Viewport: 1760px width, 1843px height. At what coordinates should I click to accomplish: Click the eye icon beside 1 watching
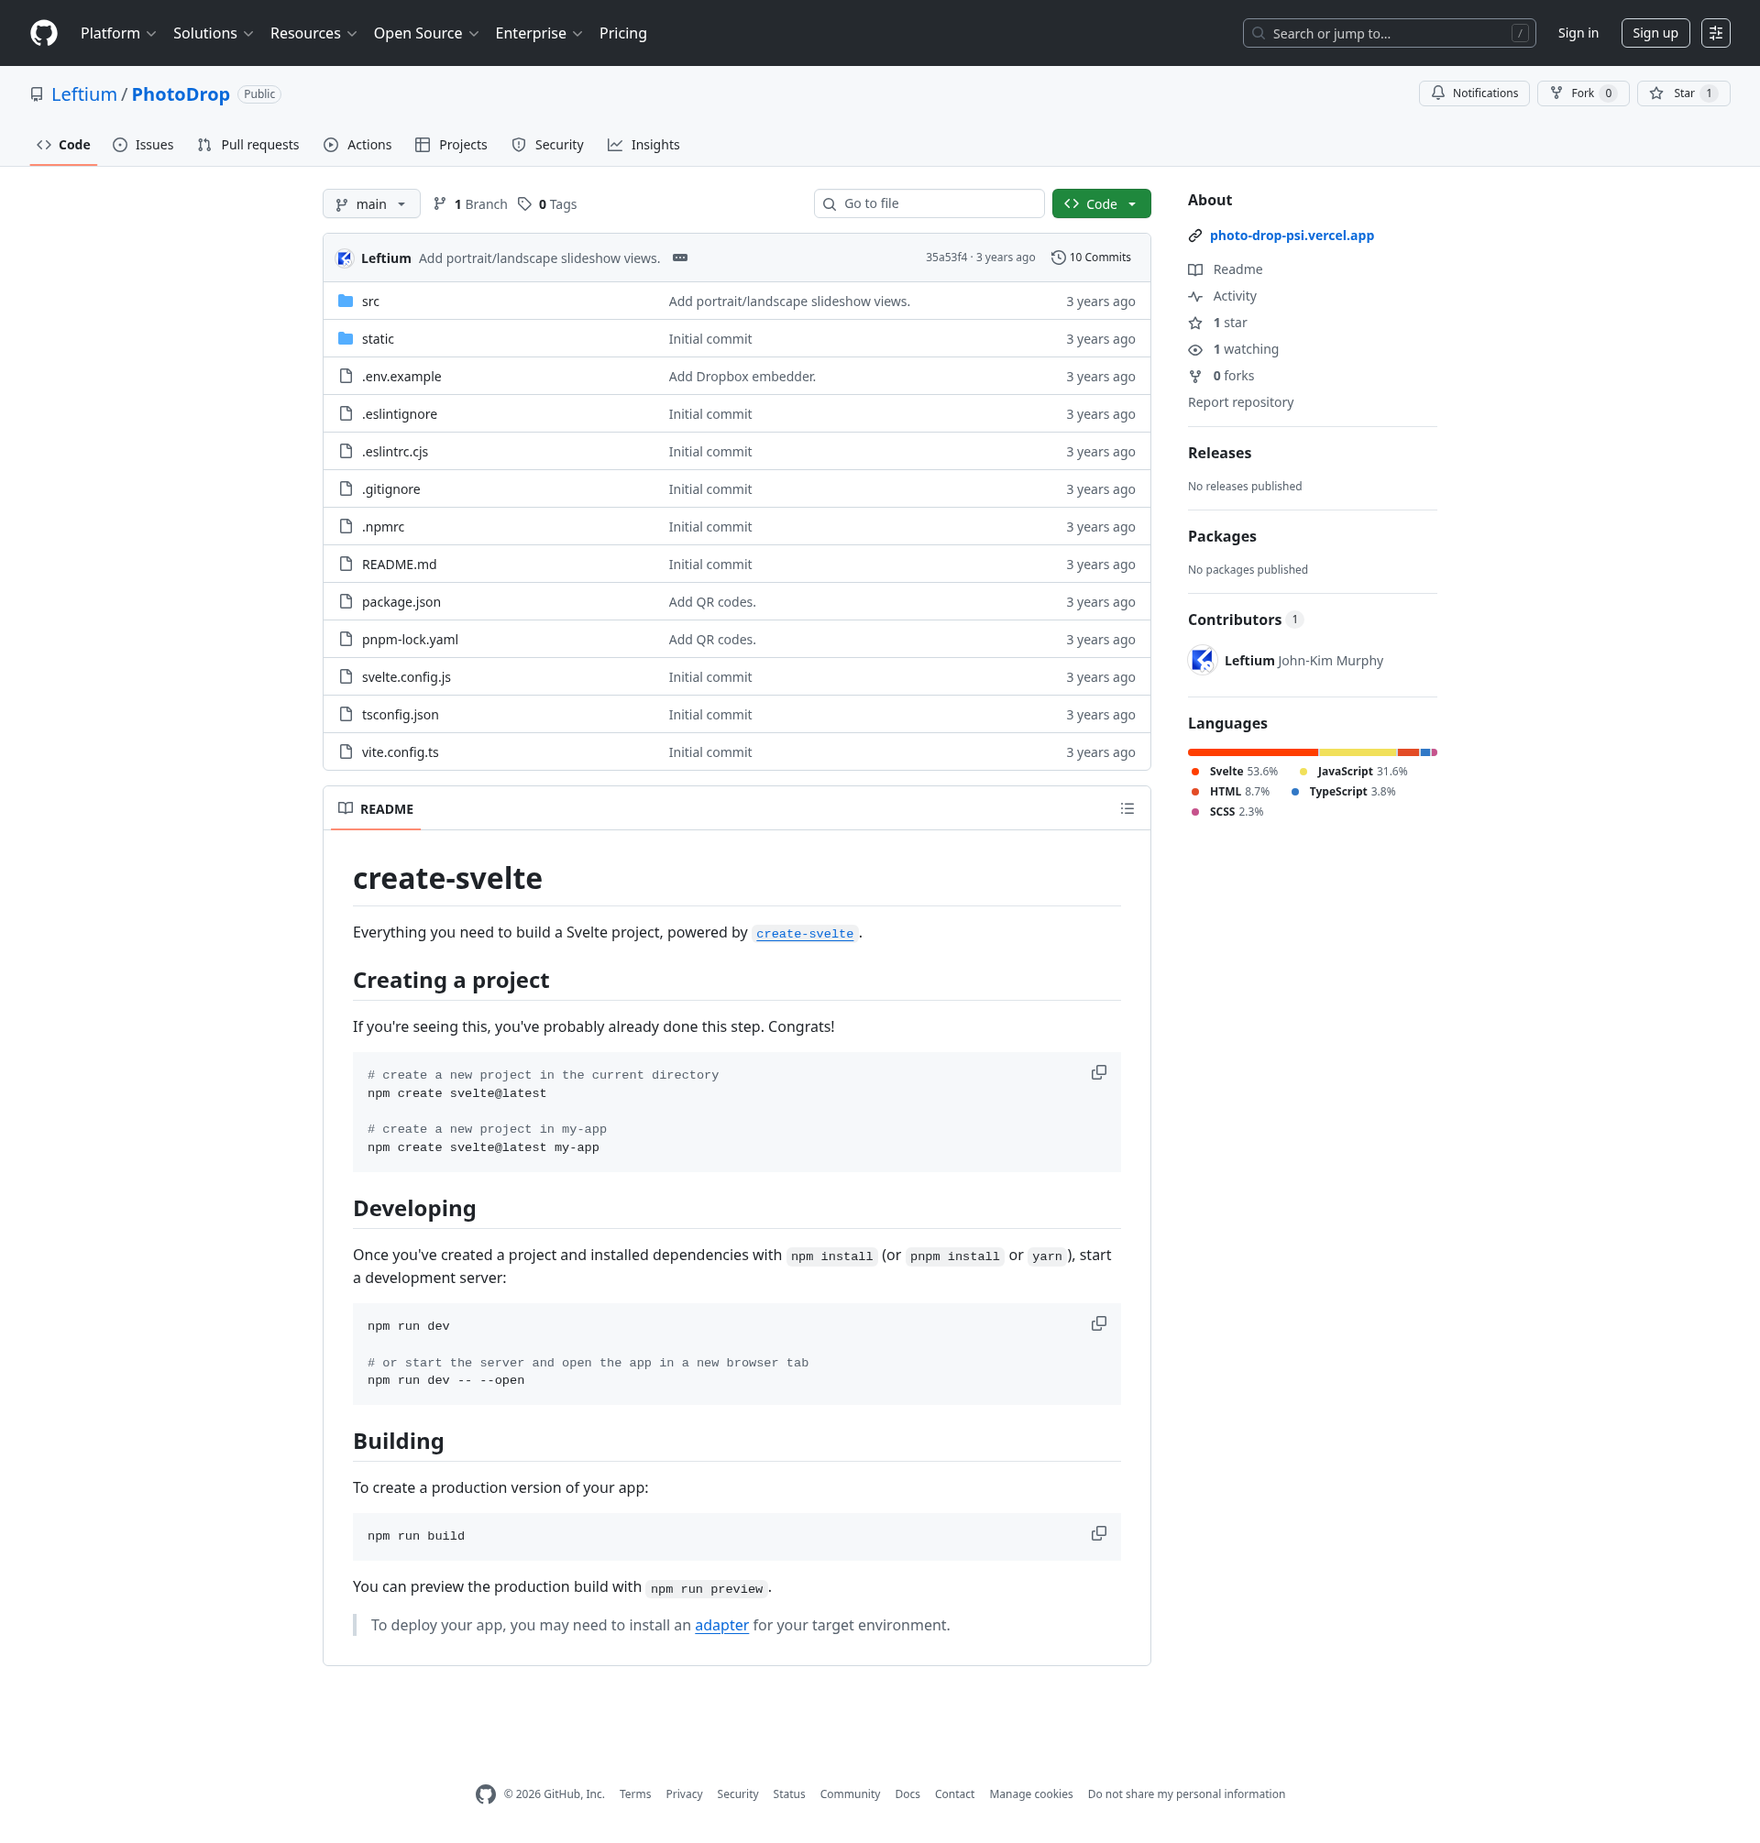point(1195,349)
